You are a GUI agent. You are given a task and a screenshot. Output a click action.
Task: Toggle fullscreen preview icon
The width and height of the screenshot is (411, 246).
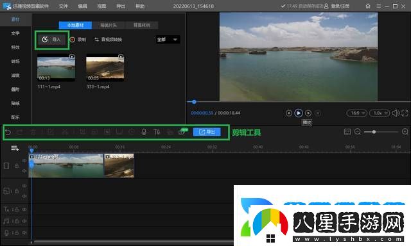point(405,113)
